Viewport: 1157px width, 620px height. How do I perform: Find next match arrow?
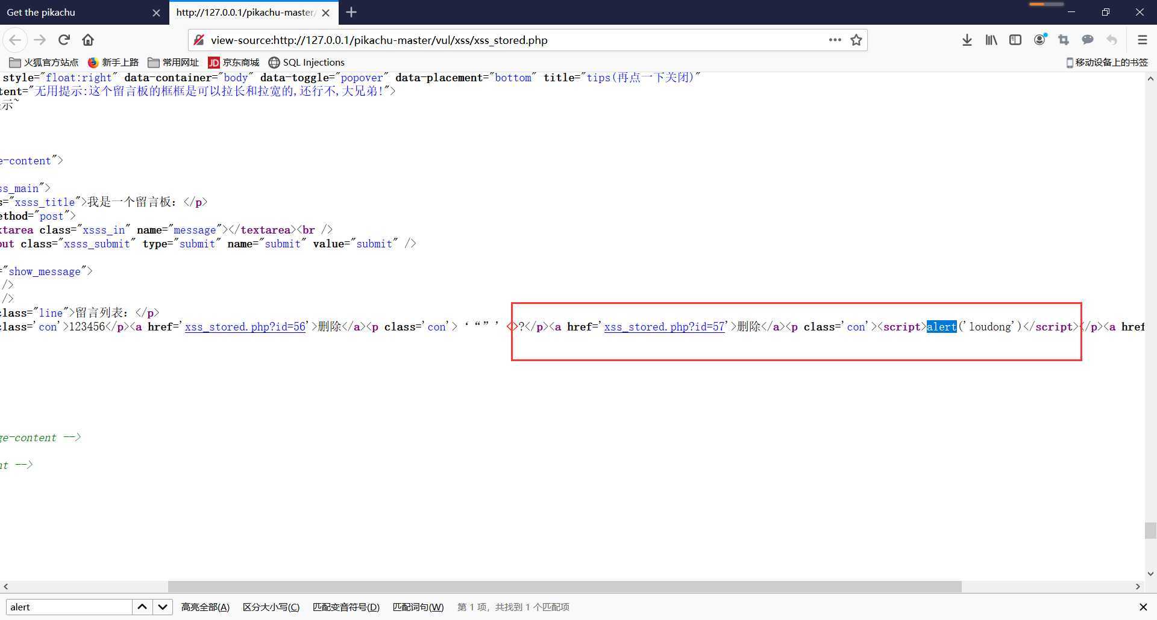pos(163,607)
